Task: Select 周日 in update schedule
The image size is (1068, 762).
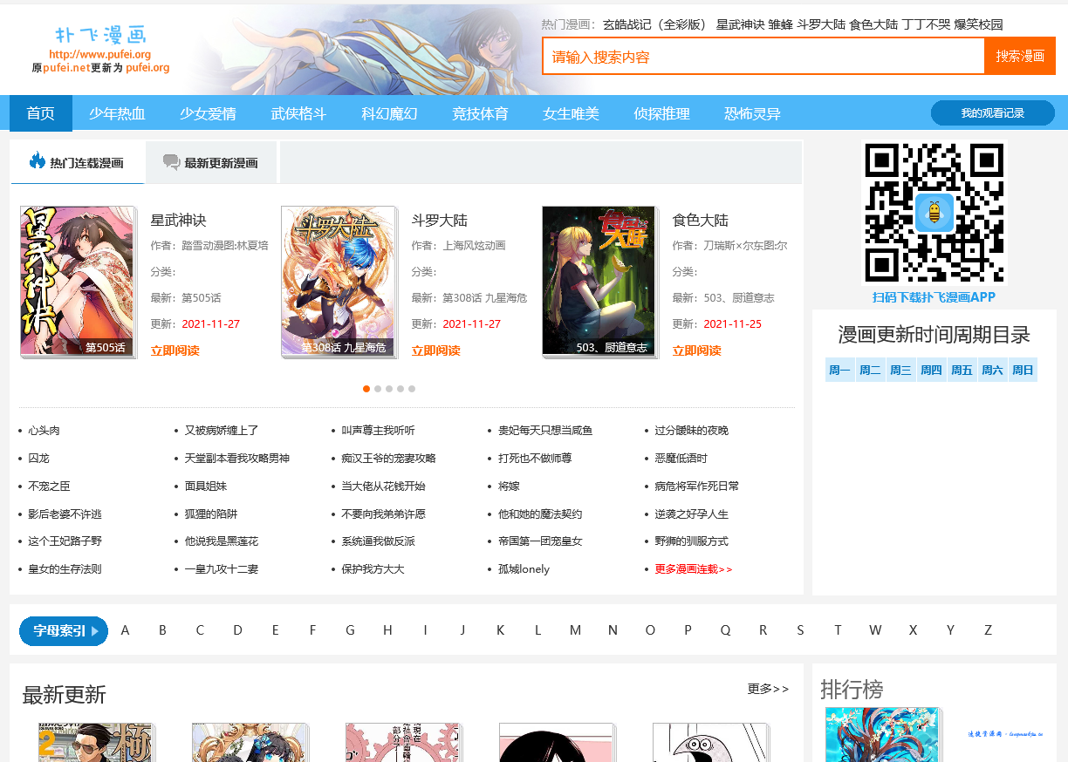Action: [1023, 370]
